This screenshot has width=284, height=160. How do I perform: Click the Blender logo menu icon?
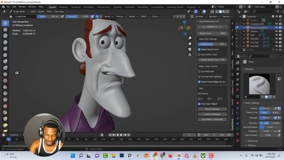pos(3,7)
